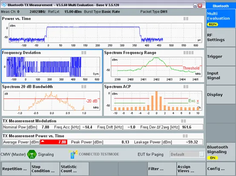Open the Trigger softkey

221,56
